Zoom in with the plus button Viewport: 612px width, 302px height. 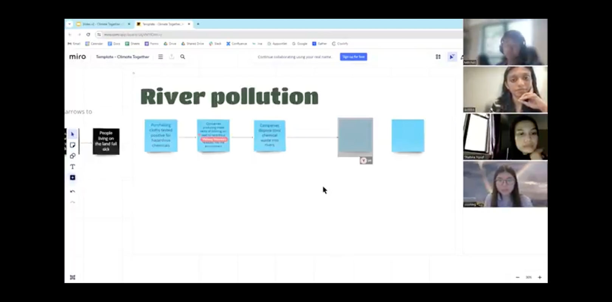[540, 277]
